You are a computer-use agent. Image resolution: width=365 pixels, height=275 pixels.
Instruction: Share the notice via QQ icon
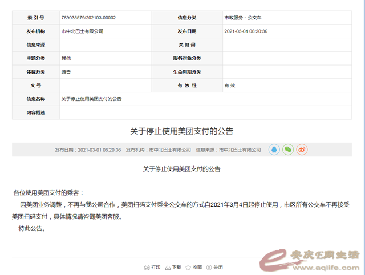pos(275,149)
